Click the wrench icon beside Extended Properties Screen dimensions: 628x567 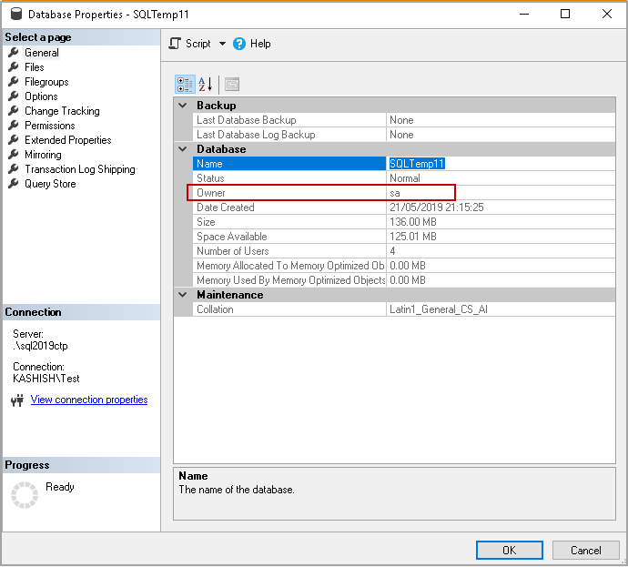point(14,140)
